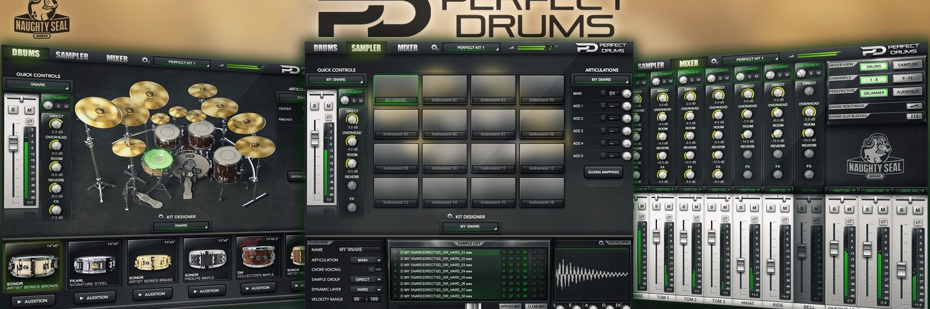
Task: Toggle phase invert in Drums window quick controls
Action: (x=30, y=121)
